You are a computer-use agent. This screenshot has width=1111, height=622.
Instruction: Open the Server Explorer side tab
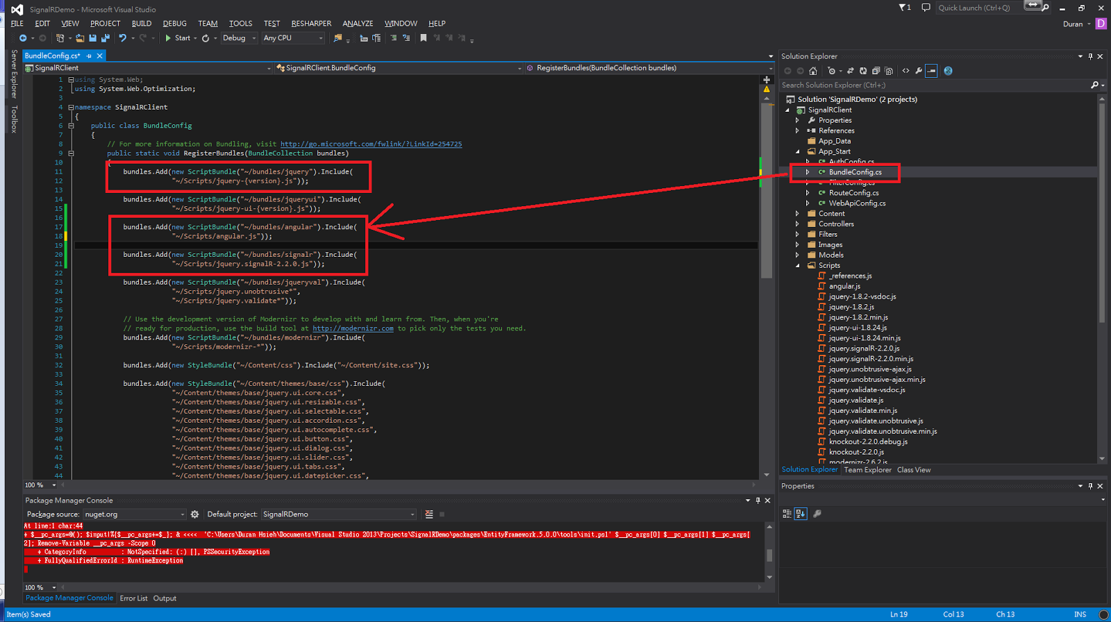pos(14,74)
